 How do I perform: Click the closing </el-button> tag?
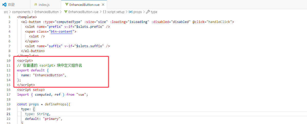(33, 51)
